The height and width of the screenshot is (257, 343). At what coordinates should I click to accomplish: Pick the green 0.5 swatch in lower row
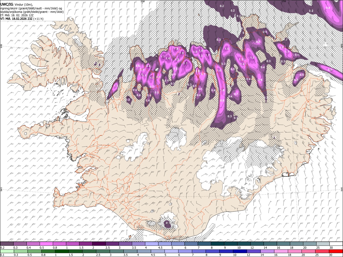(x=35, y=251)
